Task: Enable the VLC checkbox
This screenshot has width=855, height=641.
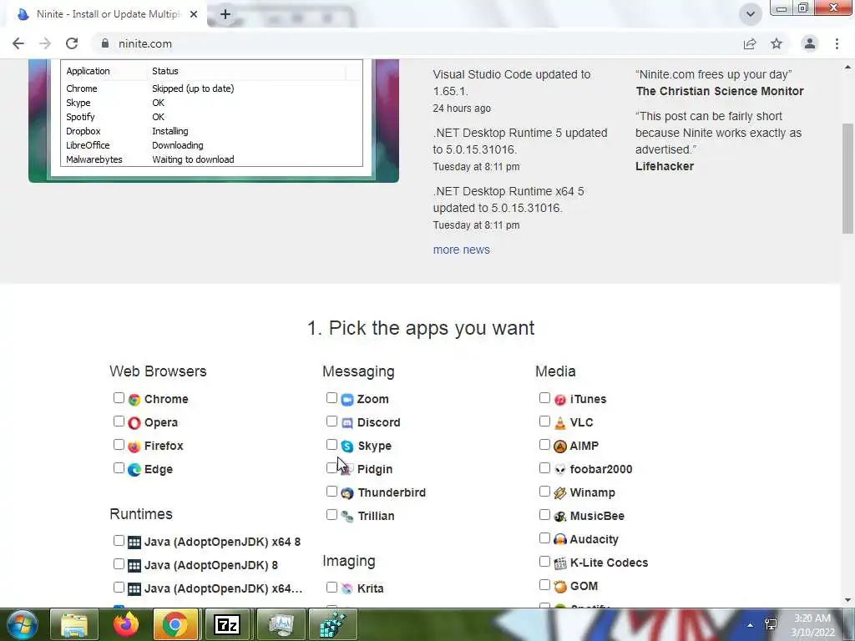Action: (544, 421)
